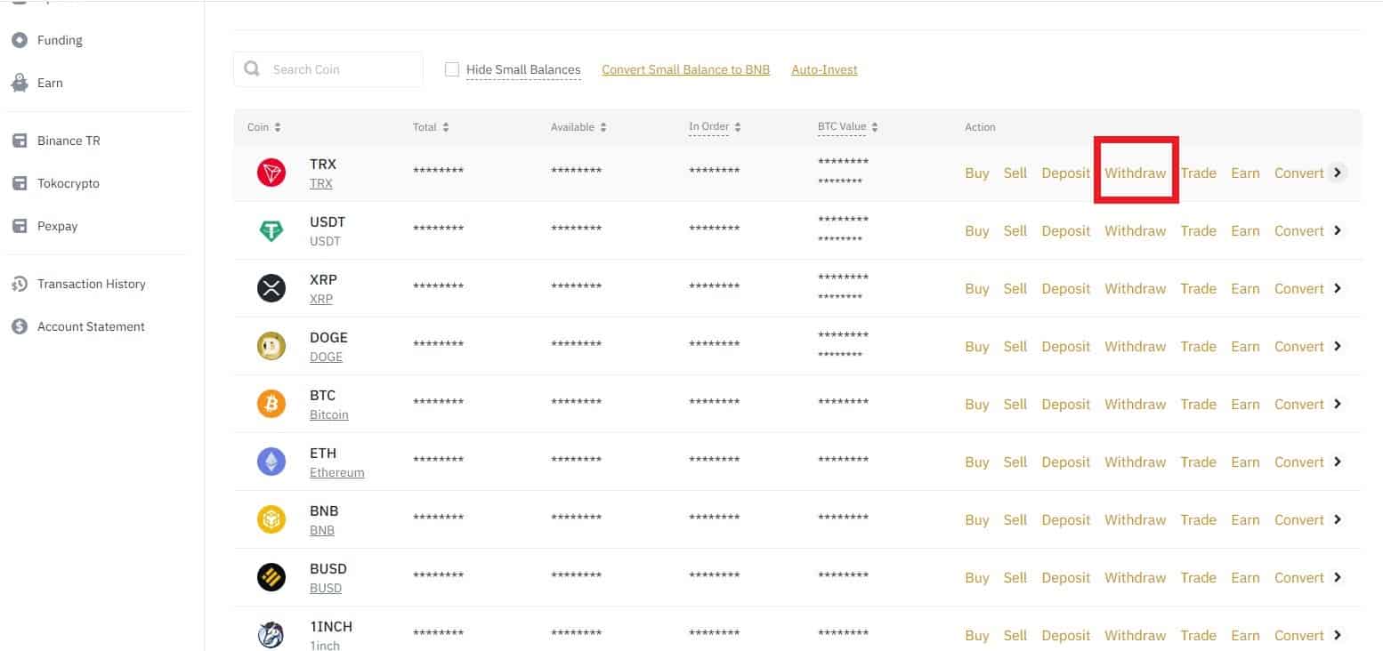Open the Auto-Invest link
The image size is (1383, 651).
pyautogui.click(x=824, y=69)
